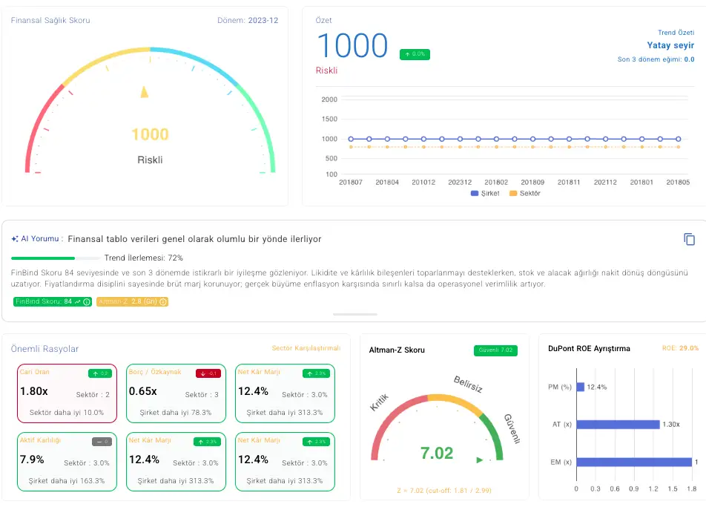Click the info icon on Altman-Z badge

click(x=163, y=302)
